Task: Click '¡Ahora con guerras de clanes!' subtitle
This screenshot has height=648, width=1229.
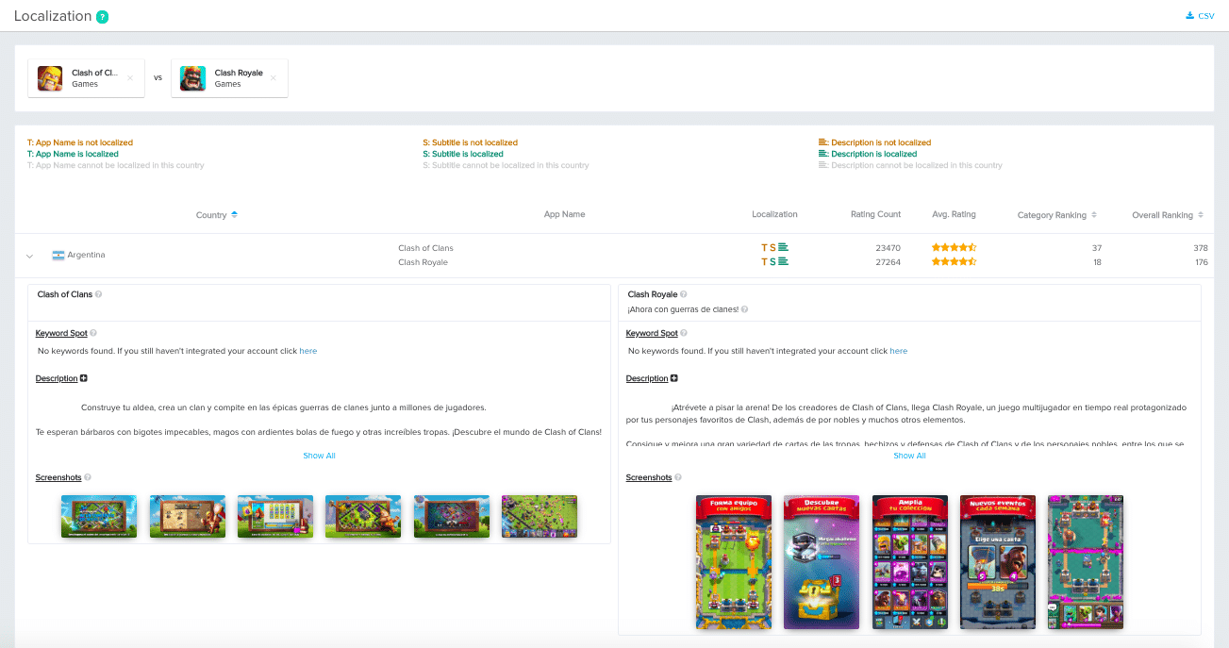Action: pos(684,309)
